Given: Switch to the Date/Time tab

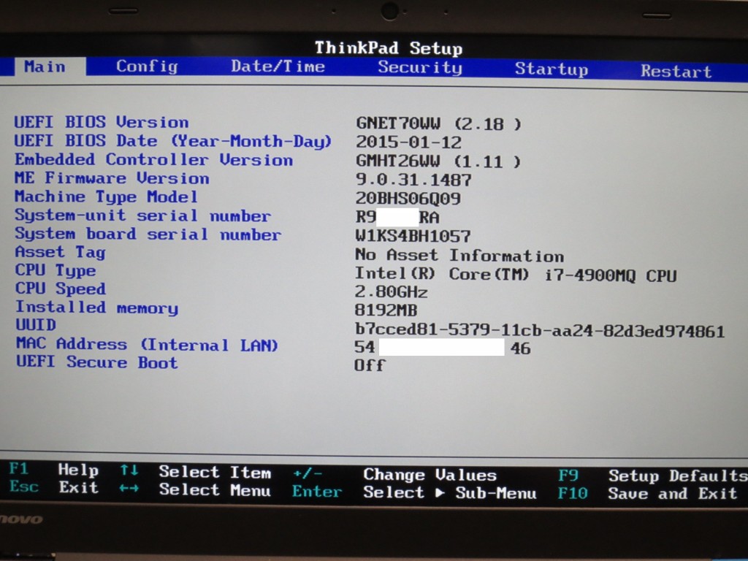Looking at the screenshot, I should (278, 66).
